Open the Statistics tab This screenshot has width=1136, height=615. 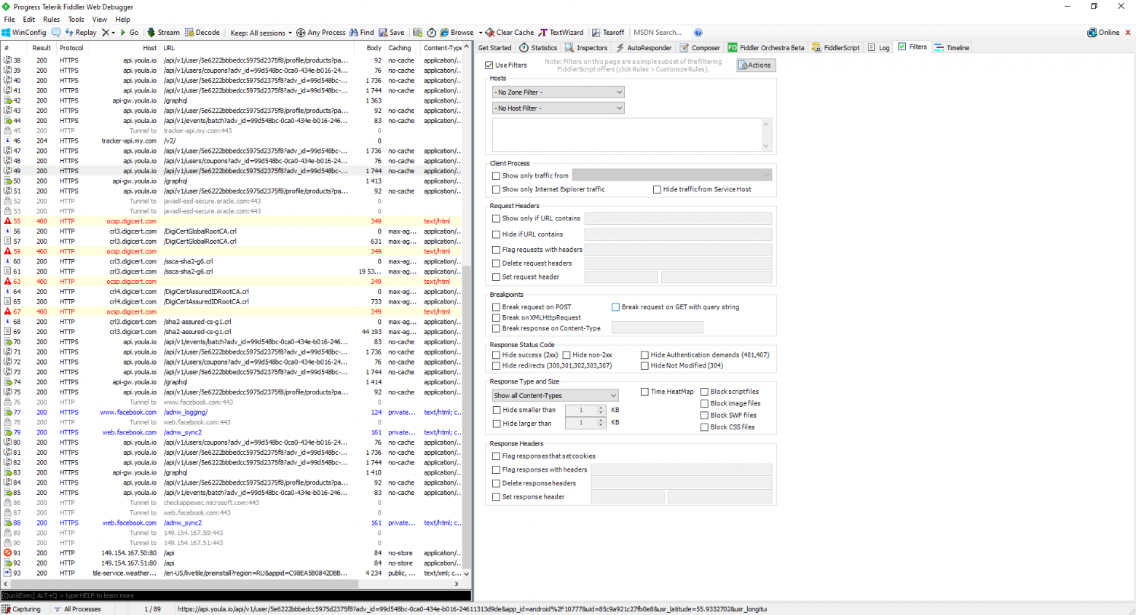(538, 47)
